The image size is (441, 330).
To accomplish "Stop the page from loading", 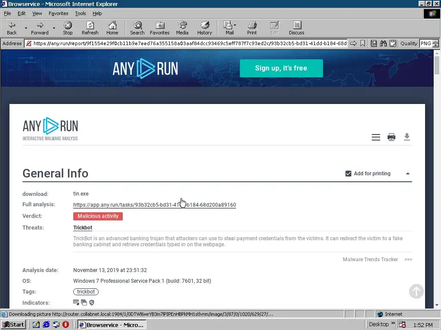I will [x=68, y=28].
